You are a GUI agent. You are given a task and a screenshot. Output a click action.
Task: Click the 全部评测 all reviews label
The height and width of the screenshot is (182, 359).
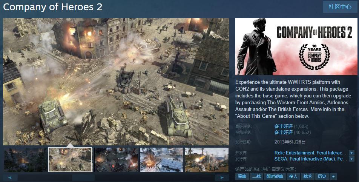click(x=243, y=132)
